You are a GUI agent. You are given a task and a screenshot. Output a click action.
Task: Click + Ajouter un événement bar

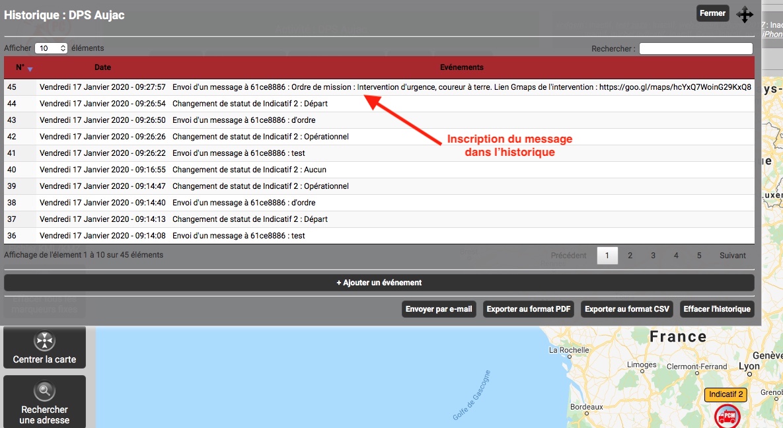click(379, 283)
